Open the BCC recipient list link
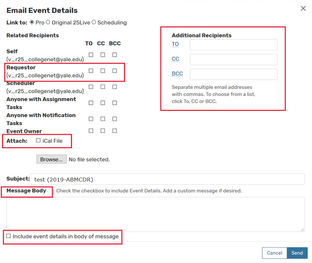This screenshot has width=312, height=263. click(177, 74)
